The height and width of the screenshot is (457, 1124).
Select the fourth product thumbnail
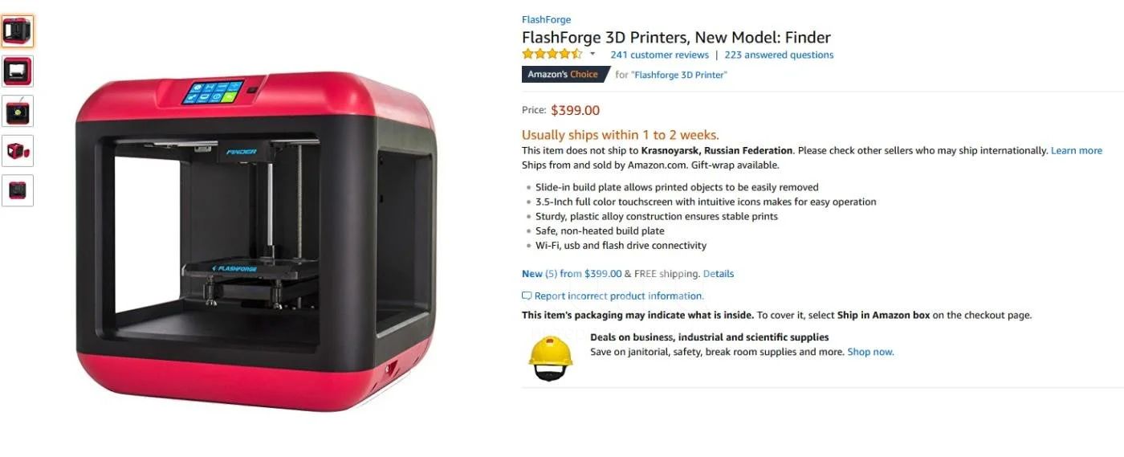17,151
